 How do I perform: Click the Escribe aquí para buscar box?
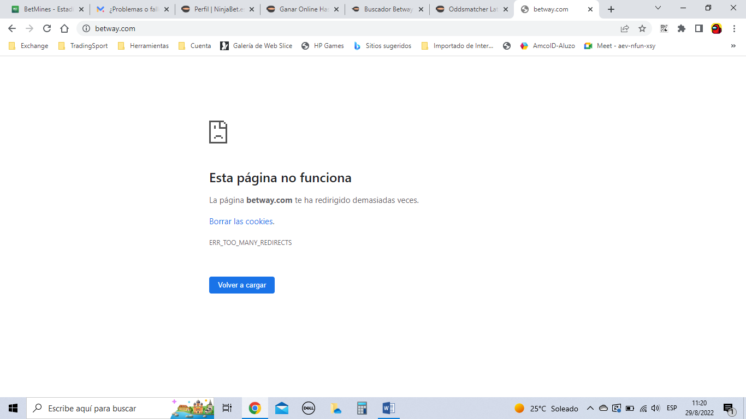[x=120, y=408]
